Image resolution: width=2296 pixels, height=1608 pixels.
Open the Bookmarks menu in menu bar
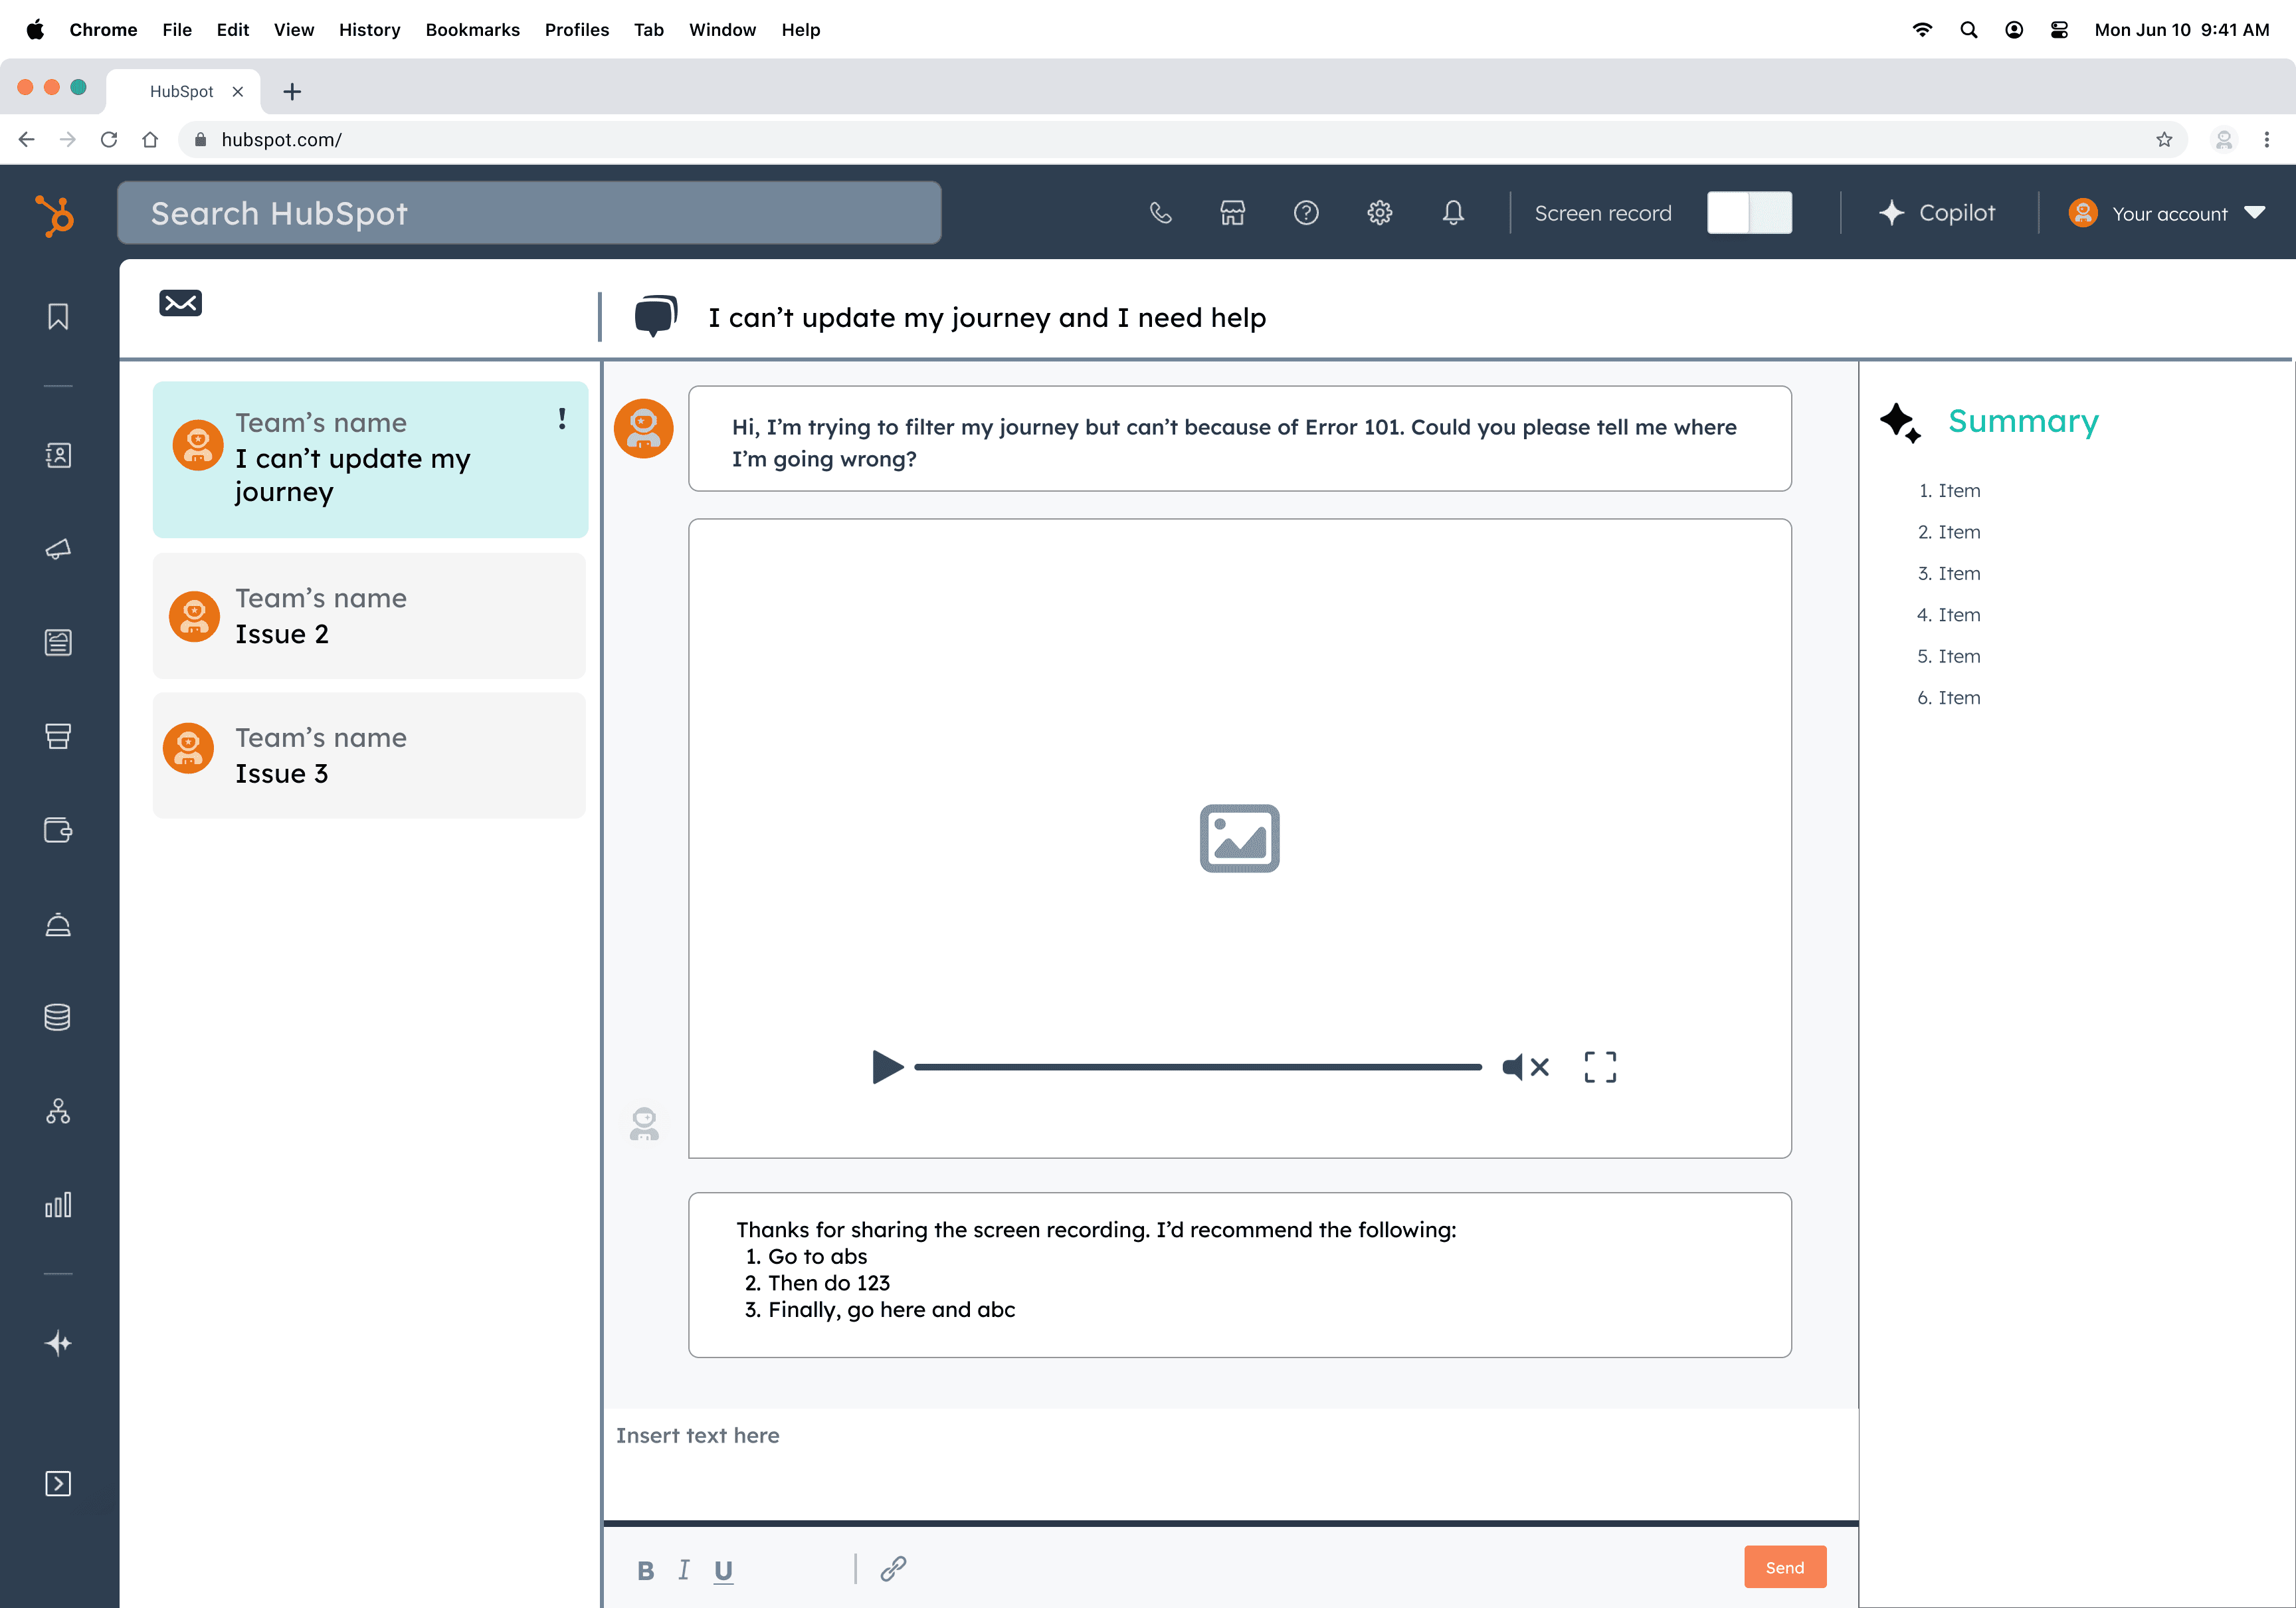[472, 30]
